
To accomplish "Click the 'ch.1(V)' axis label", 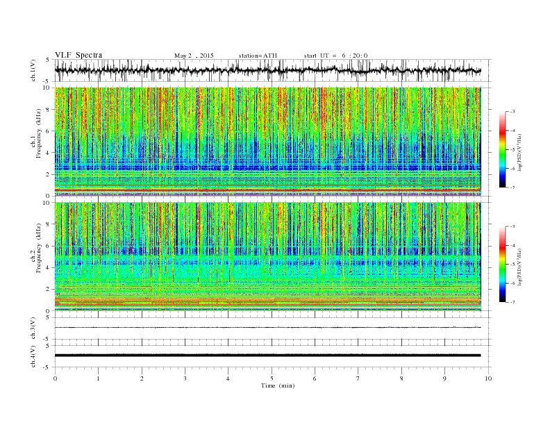I will coord(33,70).
